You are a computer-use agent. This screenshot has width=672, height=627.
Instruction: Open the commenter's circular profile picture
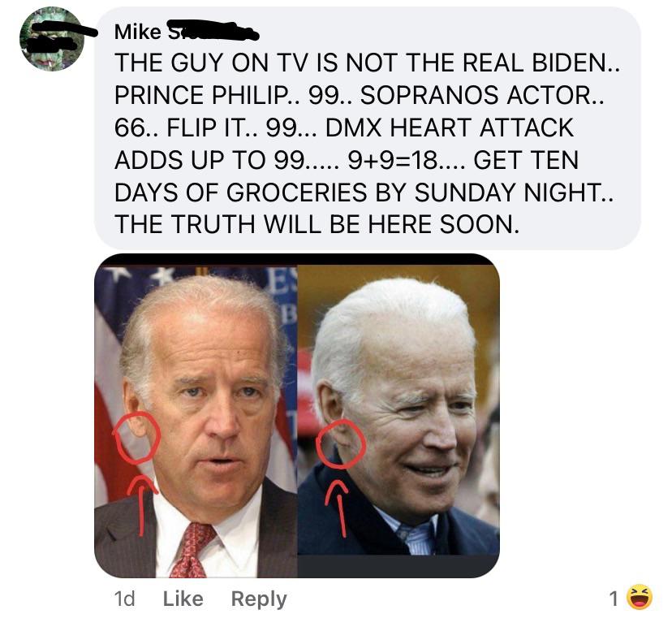click(x=52, y=39)
